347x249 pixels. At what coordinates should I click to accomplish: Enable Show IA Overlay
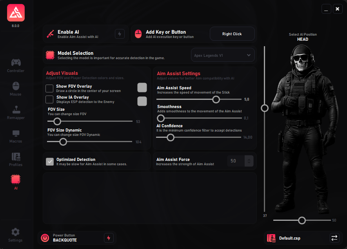point(49,99)
